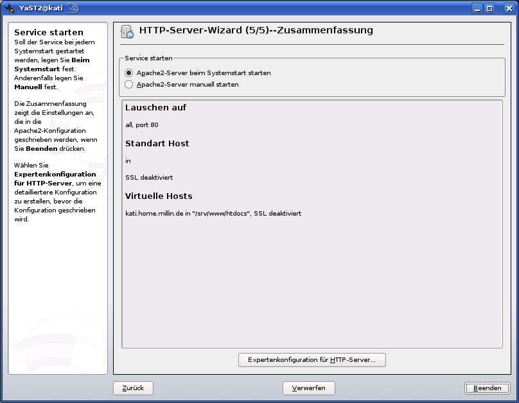Screen dimensions: 519x403
Task: Open Expertenkonfiguration für HTTP-Server
Action: (x=312, y=360)
